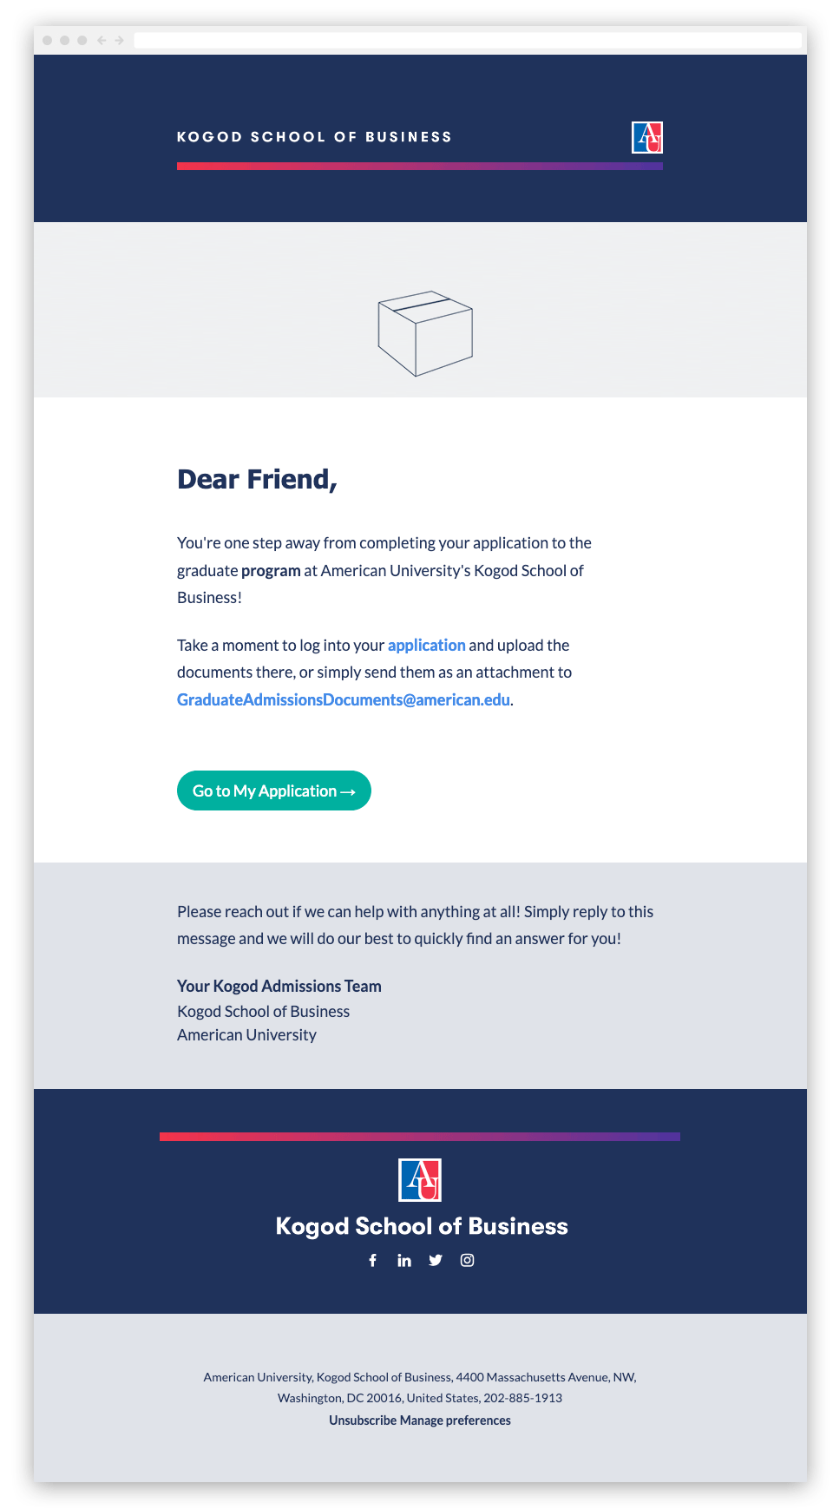Click the GraduateAdmissionsDocuments@american.edu email link
833x1509 pixels.
(x=344, y=699)
